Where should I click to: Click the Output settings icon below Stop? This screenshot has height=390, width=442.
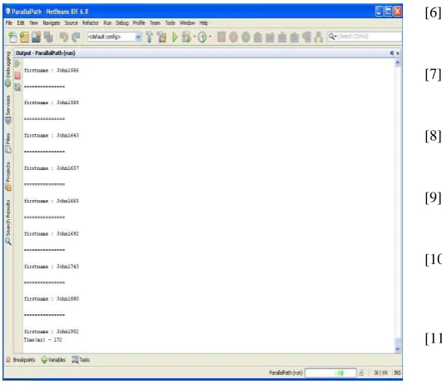click(x=17, y=87)
